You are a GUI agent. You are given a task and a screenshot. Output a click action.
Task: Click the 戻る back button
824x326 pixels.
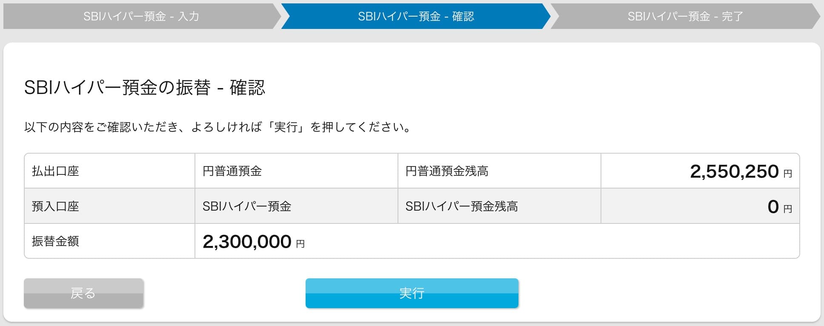83,293
